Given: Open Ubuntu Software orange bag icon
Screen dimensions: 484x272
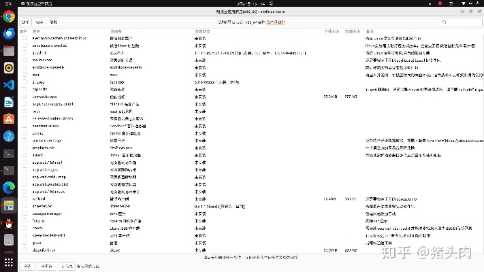Looking at the screenshot, I should click(9, 119).
